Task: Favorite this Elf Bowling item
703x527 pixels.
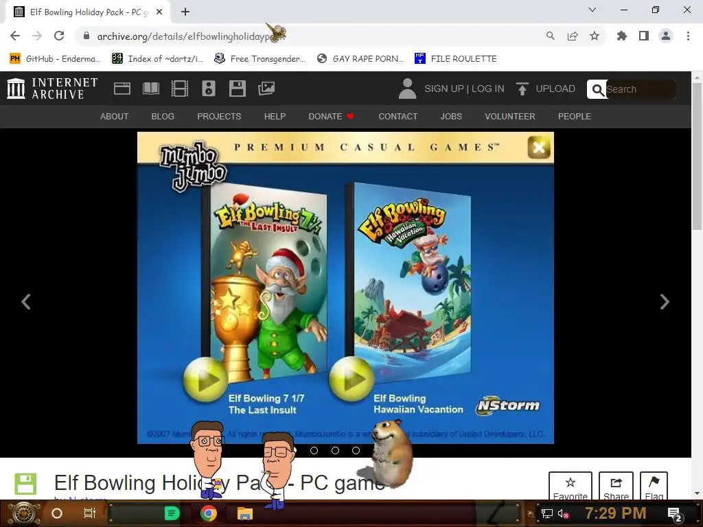Action: pos(571,487)
